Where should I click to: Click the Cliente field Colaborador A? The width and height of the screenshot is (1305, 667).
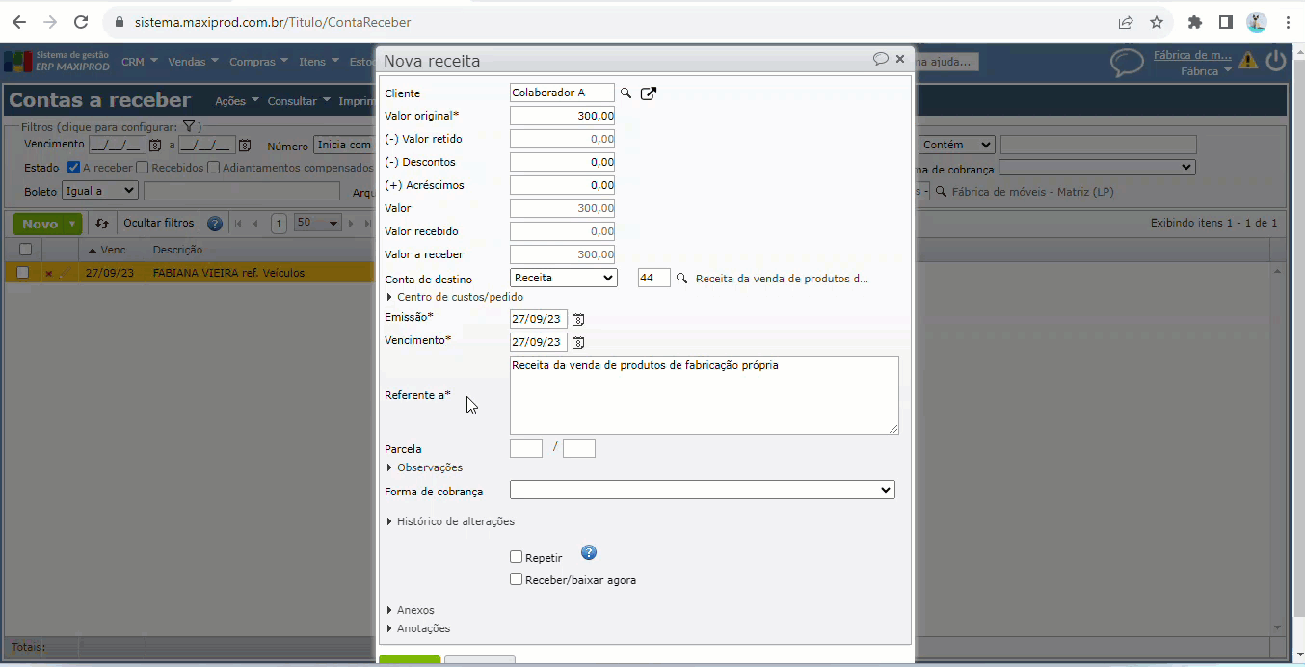(562, 93)
